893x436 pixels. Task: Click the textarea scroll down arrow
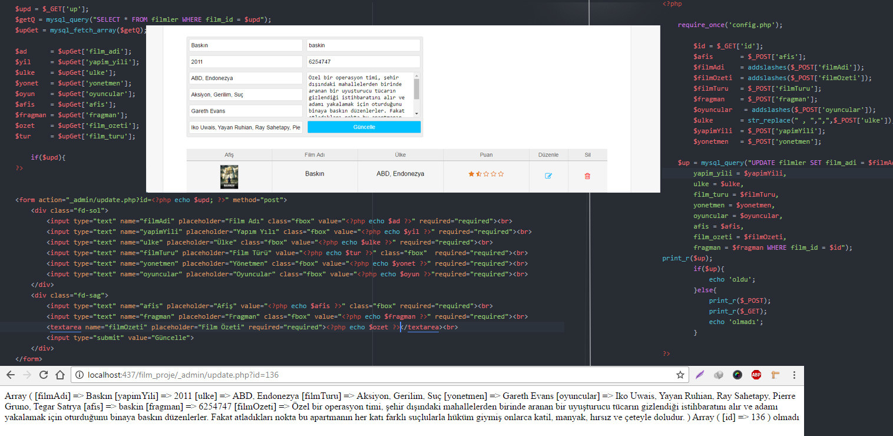(x=417, y=114)
